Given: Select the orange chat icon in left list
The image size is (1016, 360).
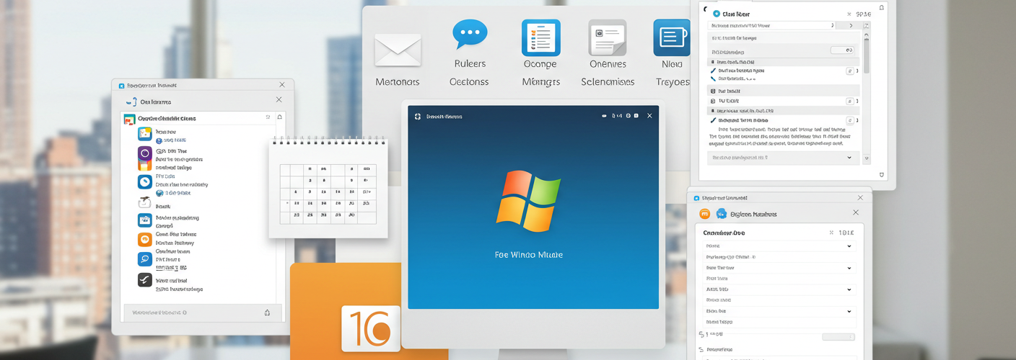Looking at the screenshot, I should point(144,240).
